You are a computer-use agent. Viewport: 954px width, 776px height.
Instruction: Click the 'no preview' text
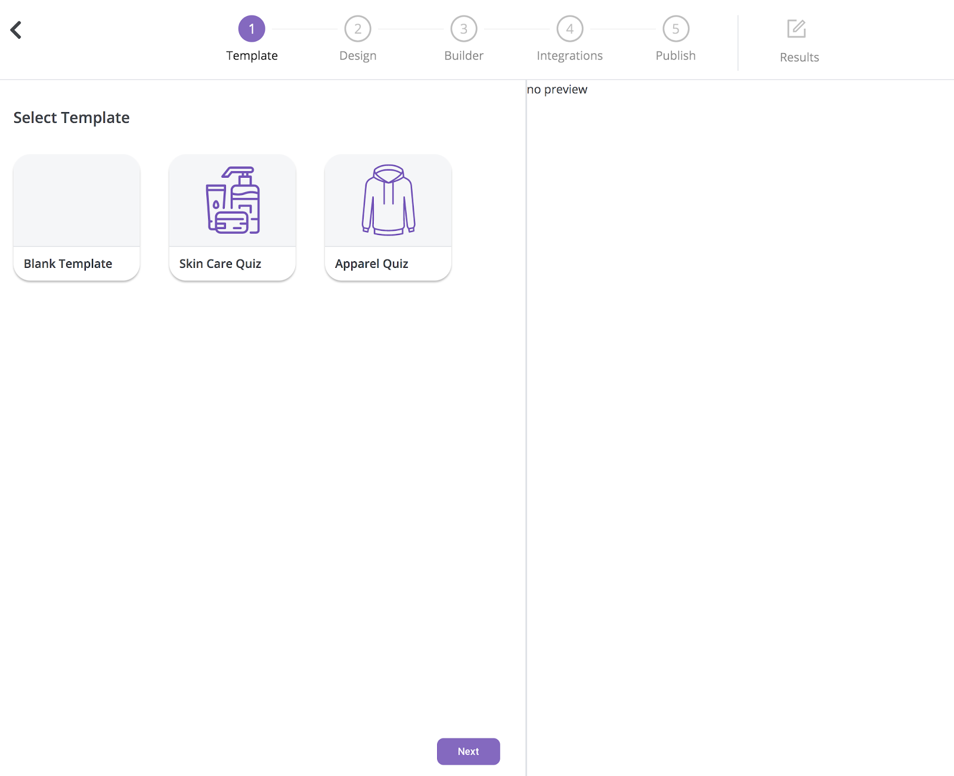[x=557, y=89]
